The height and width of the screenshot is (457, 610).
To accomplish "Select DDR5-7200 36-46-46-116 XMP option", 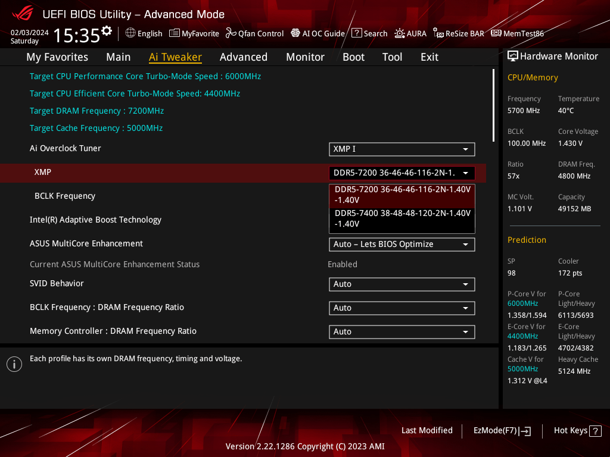I will pos(402,195).
